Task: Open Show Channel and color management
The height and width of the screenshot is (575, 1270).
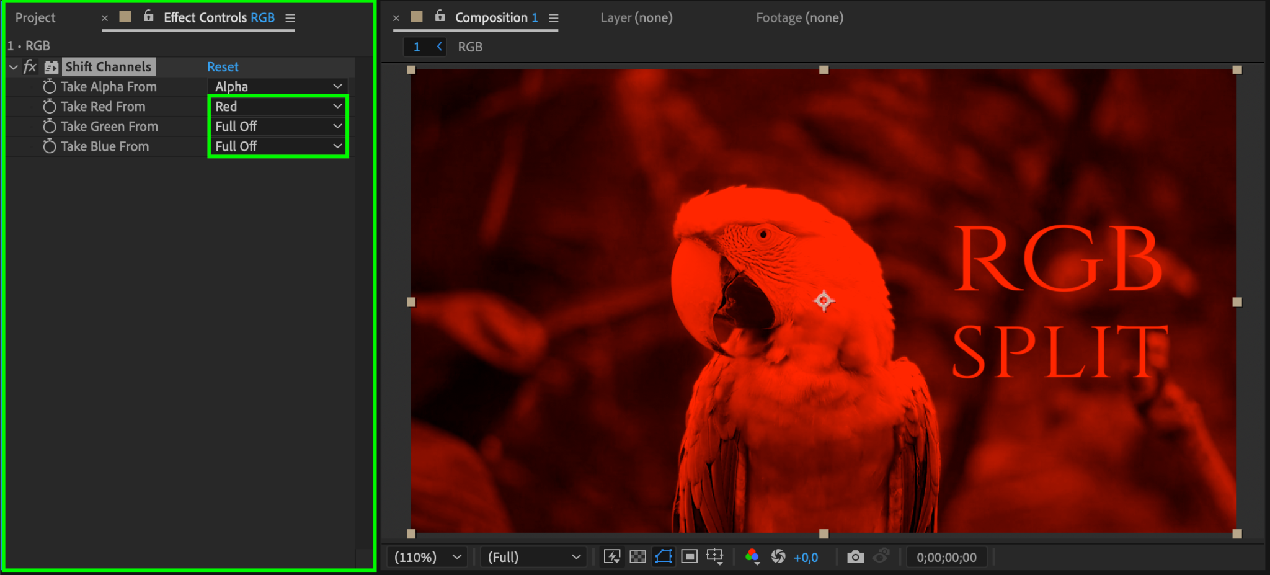Action: click(752, 557)
